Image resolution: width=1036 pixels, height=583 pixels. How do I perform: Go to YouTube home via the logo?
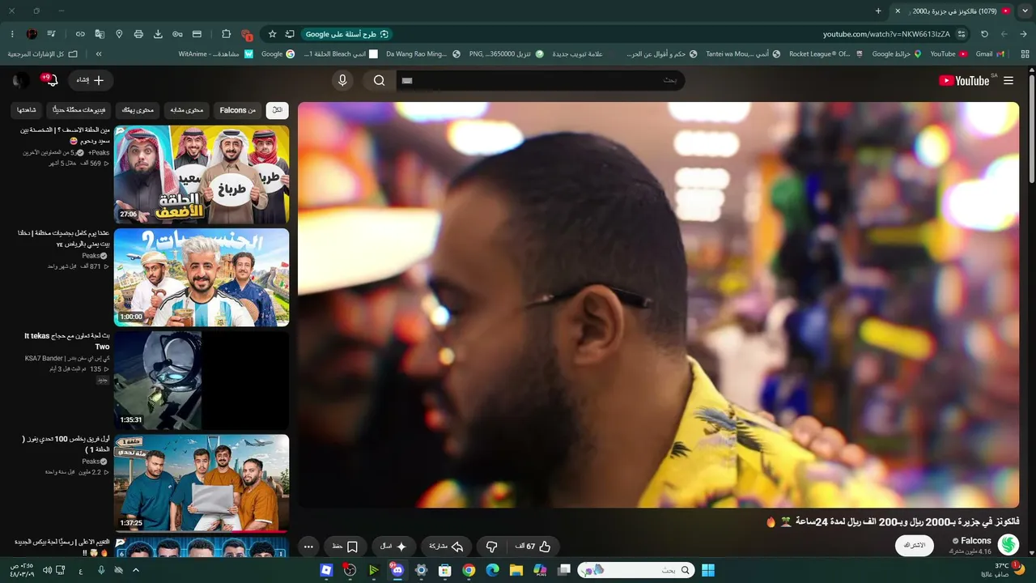(964, 81)
